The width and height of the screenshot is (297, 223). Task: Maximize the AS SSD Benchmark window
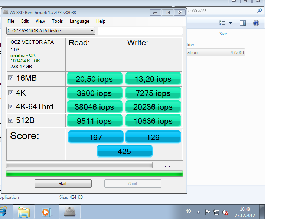coord(167,13)
